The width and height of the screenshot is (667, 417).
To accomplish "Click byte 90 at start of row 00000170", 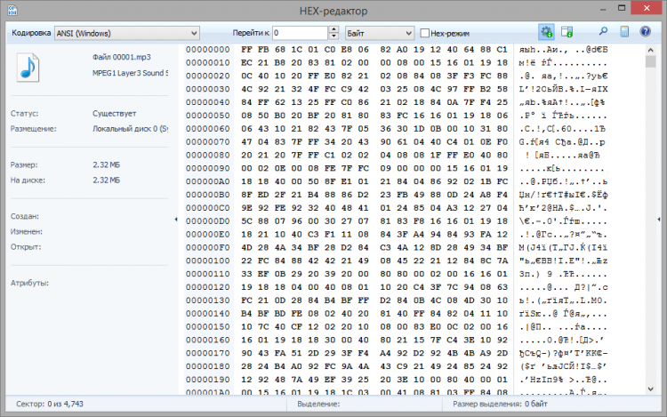I will click(x=246, y=353).
